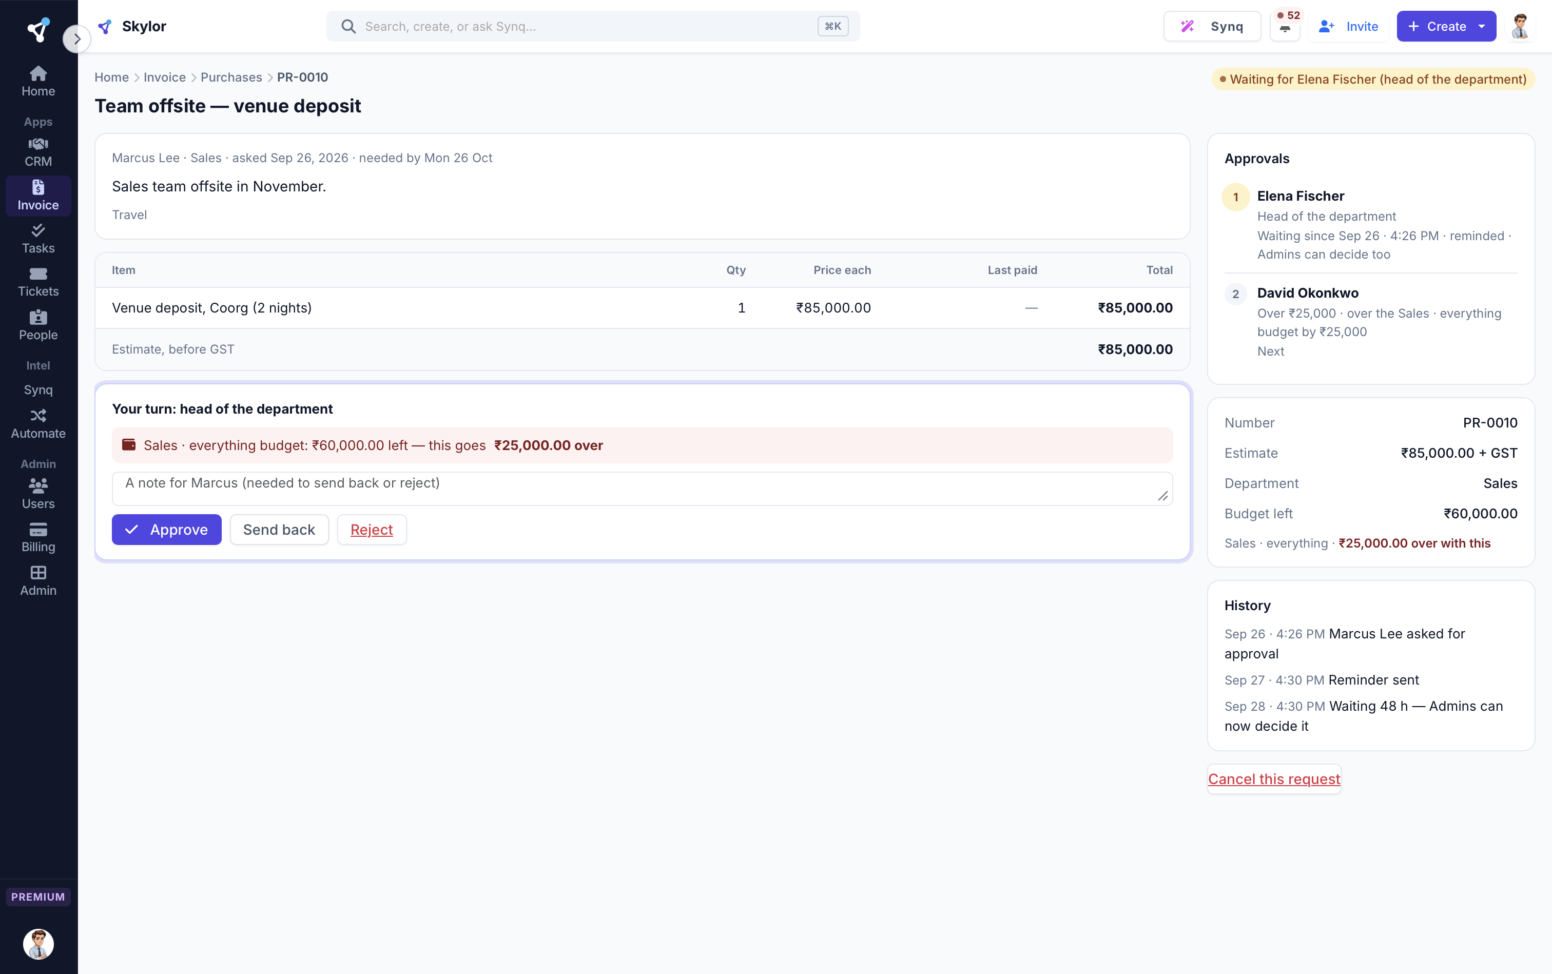Open the Users admin page
Screen dimensions: 1552x974
tap(38, 494)
